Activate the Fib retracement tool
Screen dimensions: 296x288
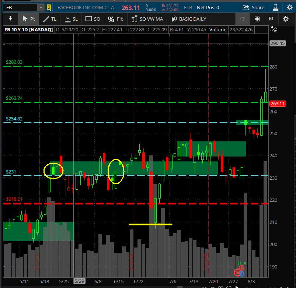pyautogui.click(x=116, y=19)
